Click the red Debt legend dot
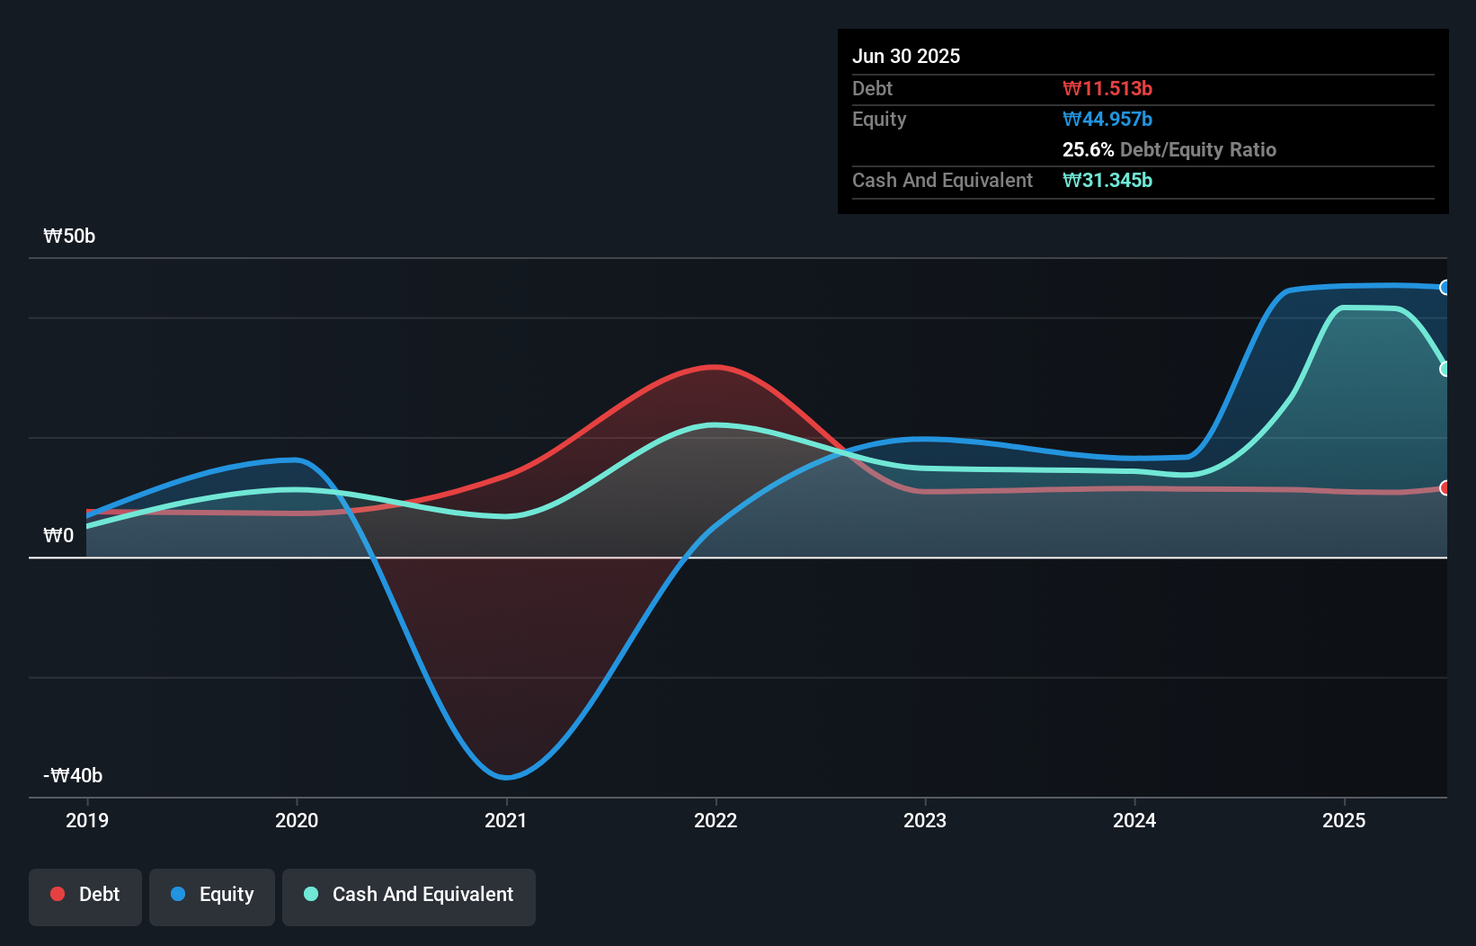1476x946 pixels. pos(58,894)
